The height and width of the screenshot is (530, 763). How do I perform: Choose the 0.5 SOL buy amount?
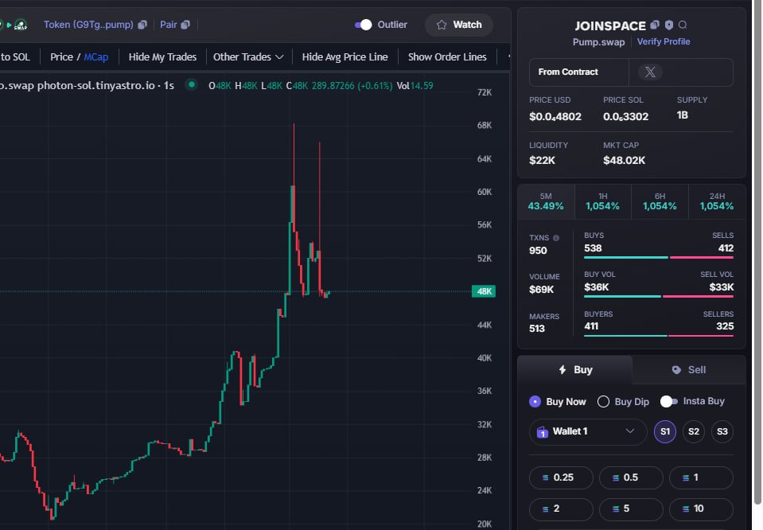tap(631, 478)
